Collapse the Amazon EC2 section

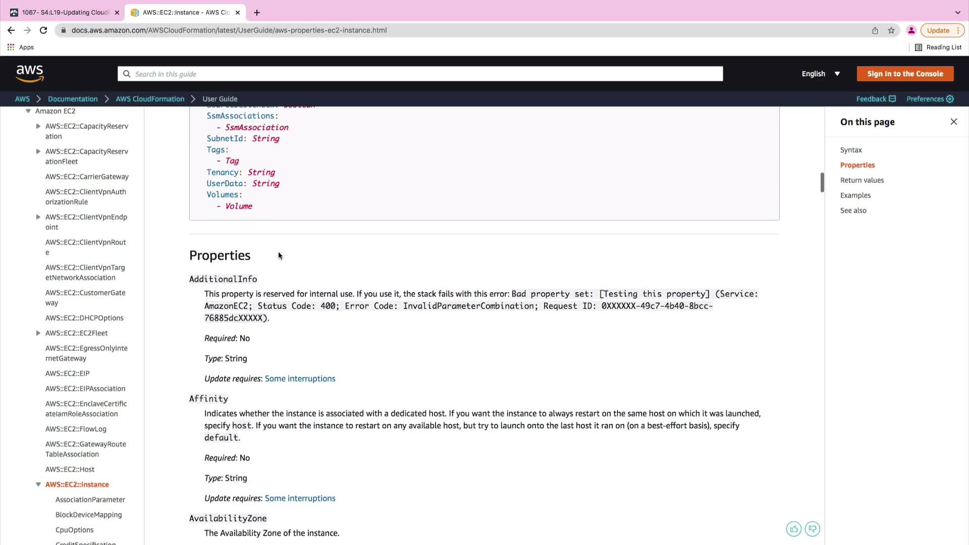click(x=28, y=111)
